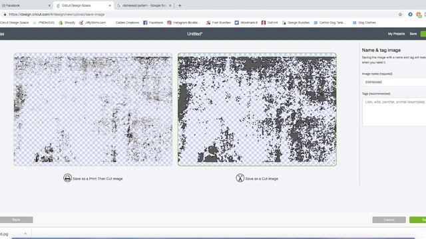Open a new browser tab
Screen dimensions: 426x239
[x=180, y=5]
